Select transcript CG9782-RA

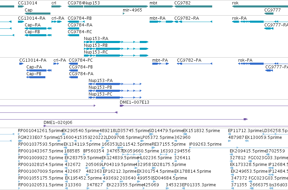[x=186, y=18]
